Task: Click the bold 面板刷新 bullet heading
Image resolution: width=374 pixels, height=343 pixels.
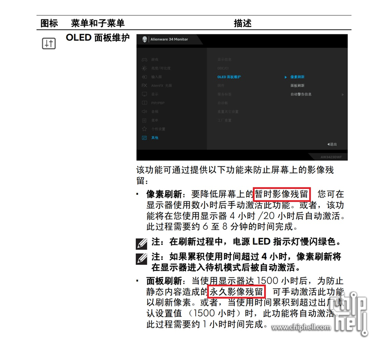Action: point(164,281)
